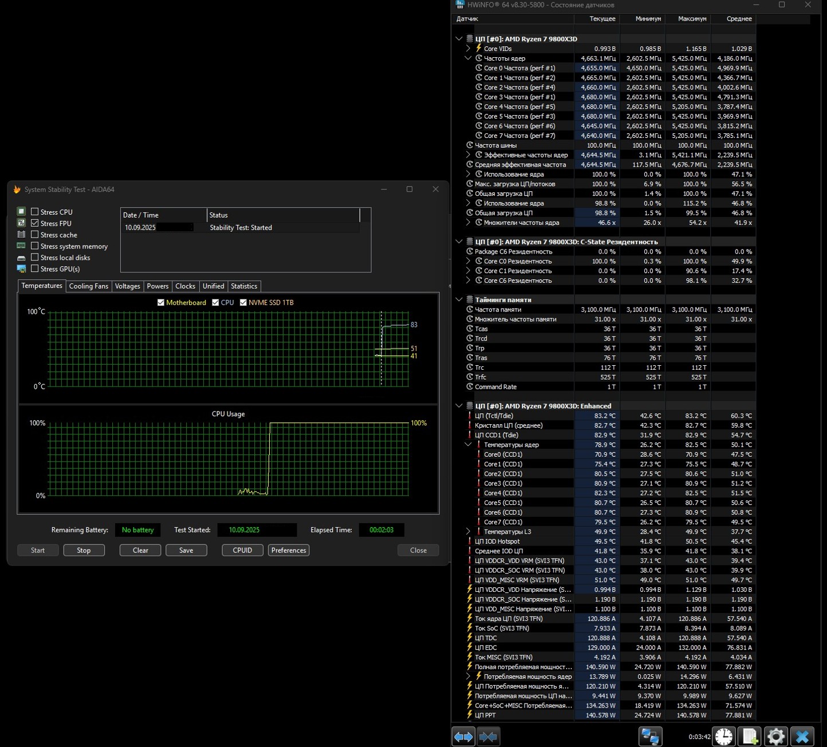Click the Save button in AIDA64

(186, 550)
